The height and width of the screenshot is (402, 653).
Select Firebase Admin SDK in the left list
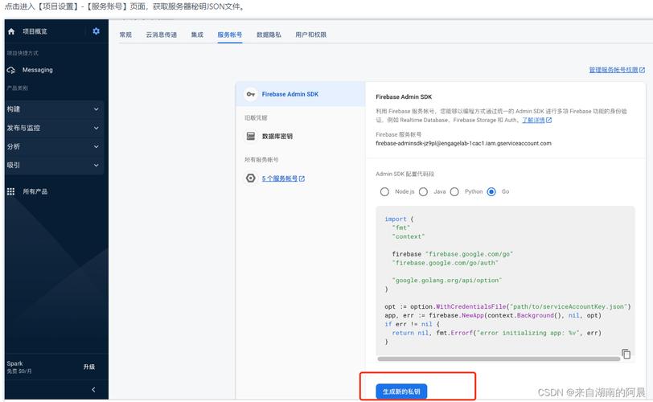pyautogui.click(x=300, y=94)
